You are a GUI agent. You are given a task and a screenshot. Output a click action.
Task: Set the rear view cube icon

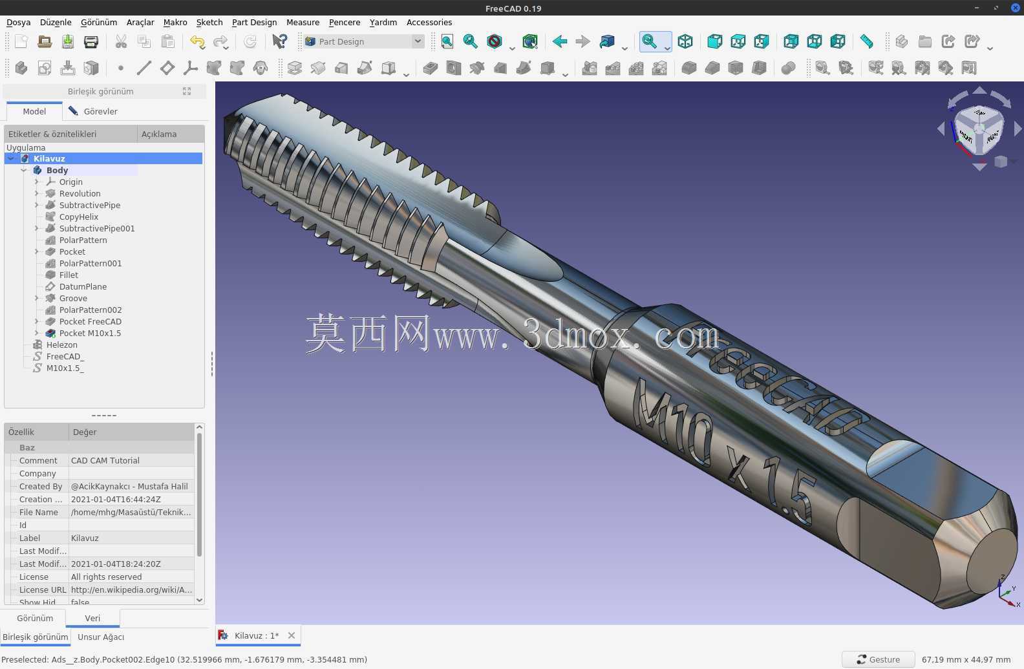coord(791,41)
